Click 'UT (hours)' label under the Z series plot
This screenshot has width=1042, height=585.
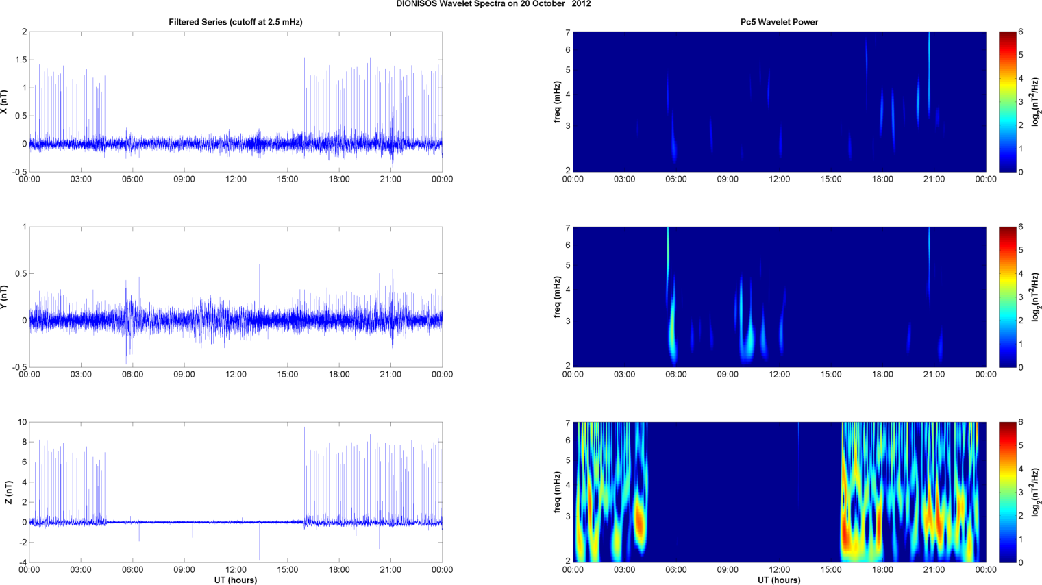(236, 580)
